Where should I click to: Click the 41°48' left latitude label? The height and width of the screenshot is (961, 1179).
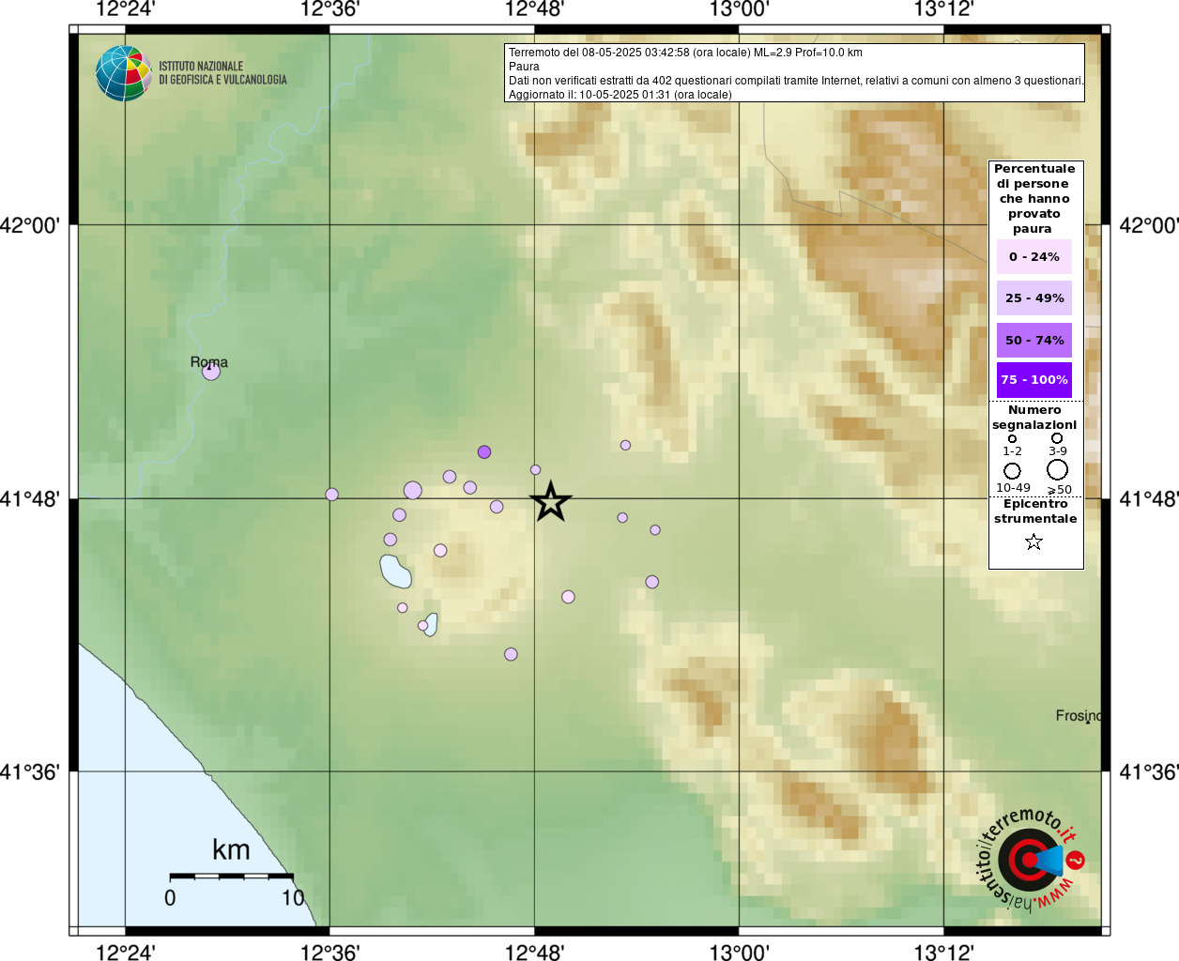click(x=30, y=498)
